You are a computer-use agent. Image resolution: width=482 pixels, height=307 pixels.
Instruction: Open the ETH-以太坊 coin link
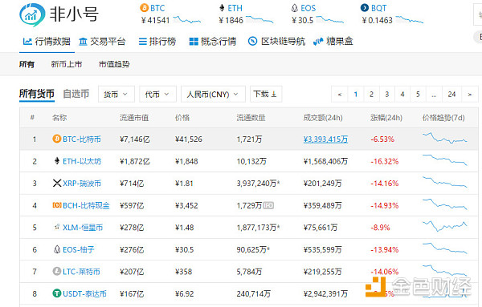82,161
